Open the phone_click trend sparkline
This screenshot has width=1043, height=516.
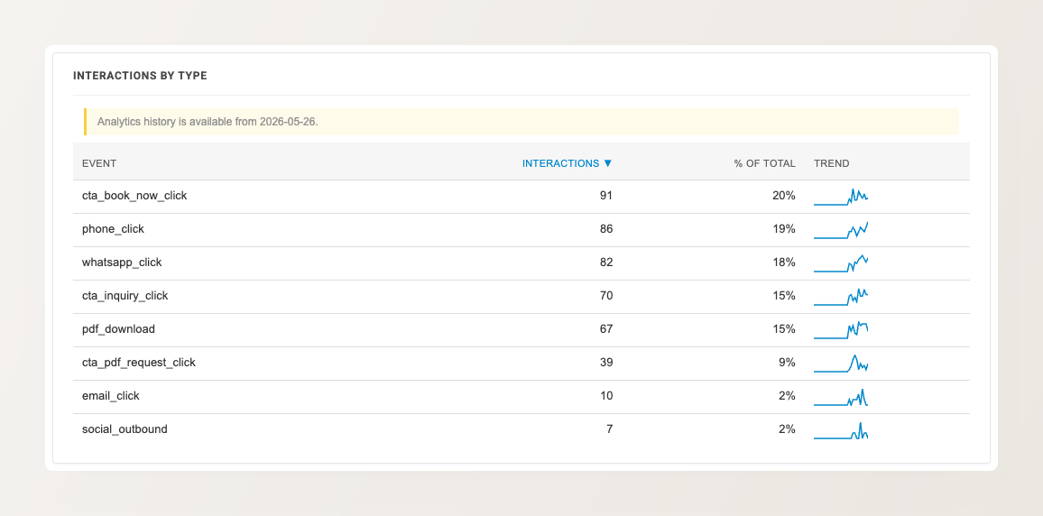[x=841, y=230]
